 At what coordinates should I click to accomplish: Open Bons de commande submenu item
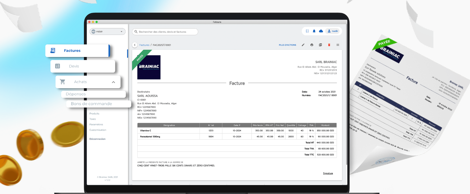click(91, 104)
